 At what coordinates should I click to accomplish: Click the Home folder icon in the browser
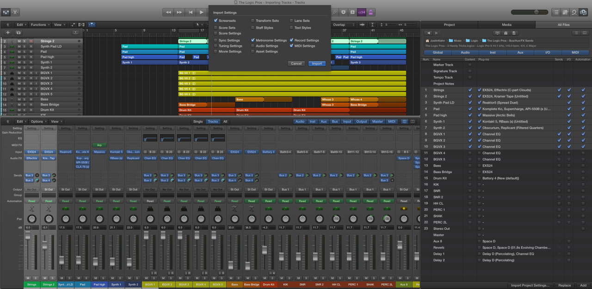coord(506,33)
